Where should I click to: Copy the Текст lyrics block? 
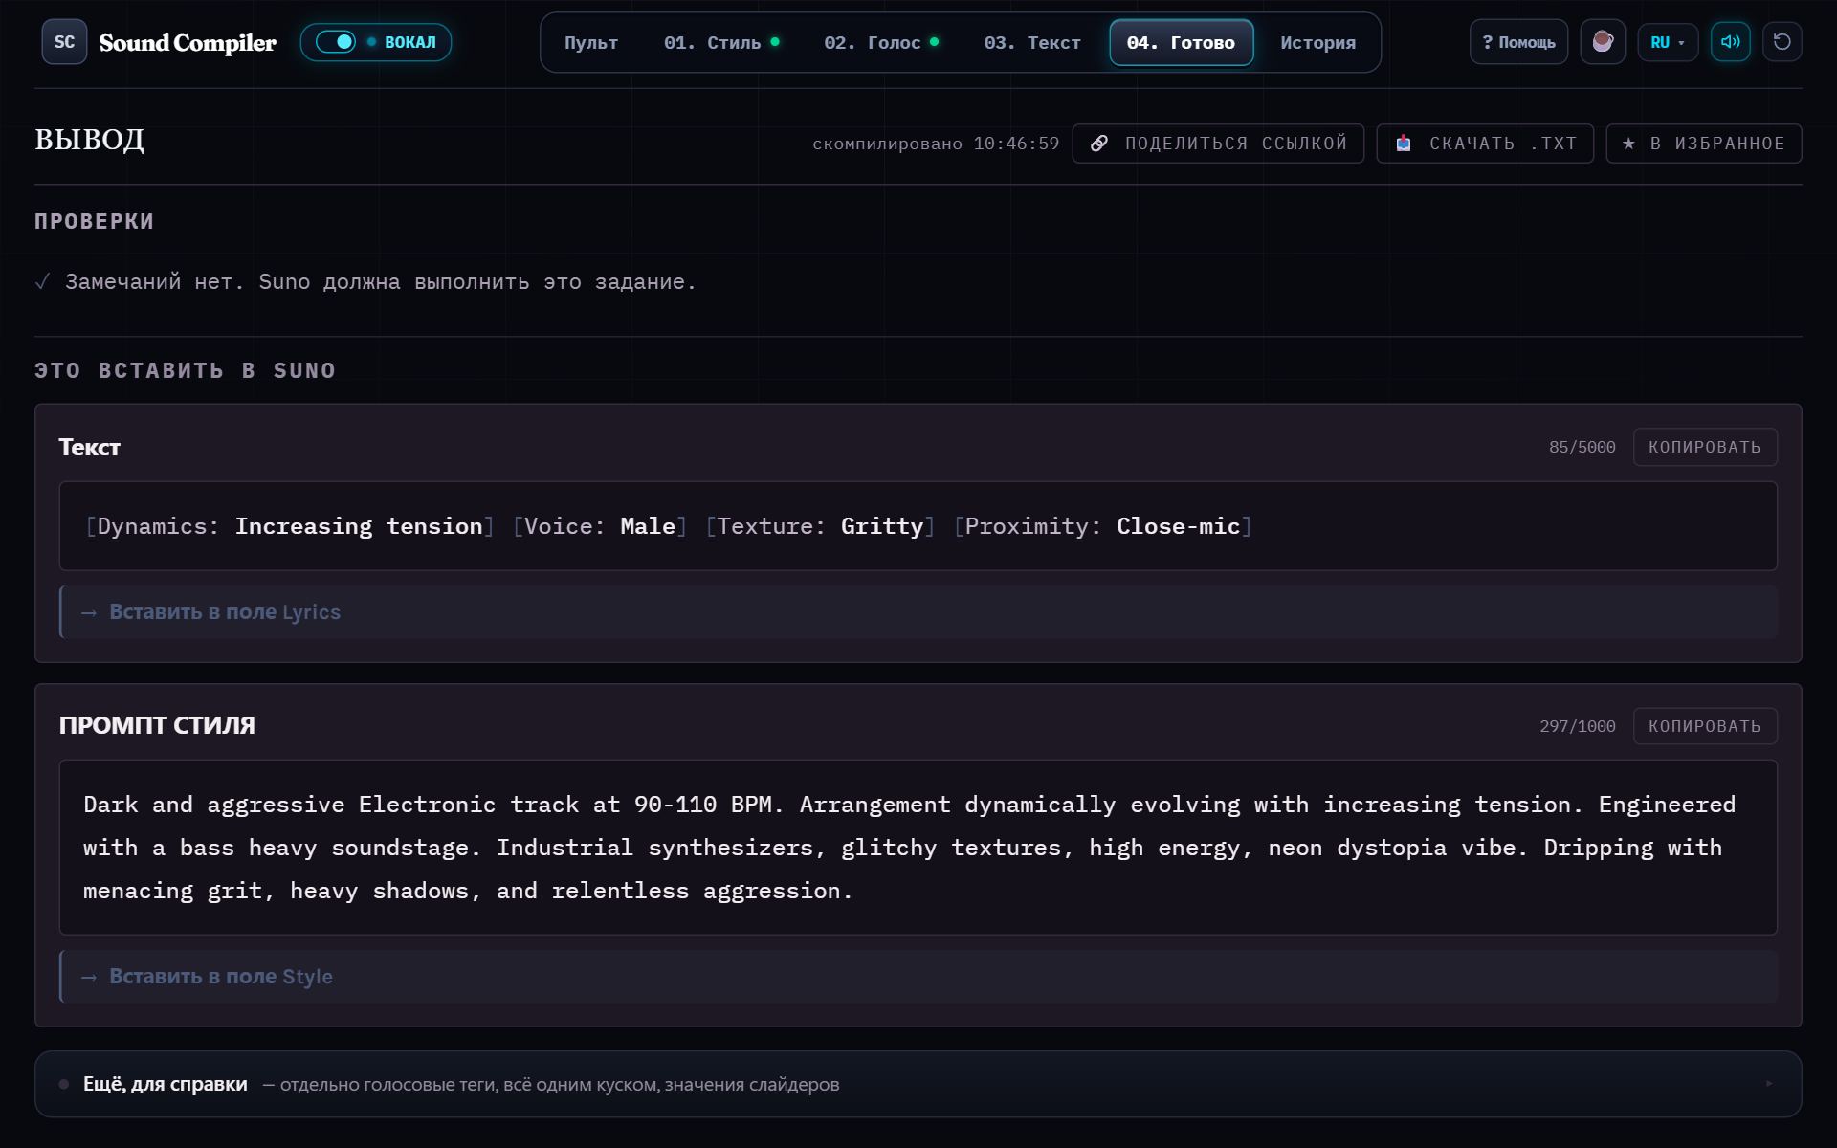coord(1705,447)
